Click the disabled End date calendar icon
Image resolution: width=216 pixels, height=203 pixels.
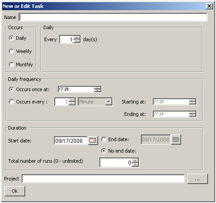point(176,139)
